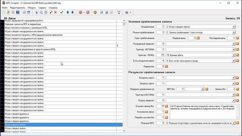Image resolution: width=242 pixels, height=136 pixels.
Task: Open dropdown arrow beside red target icon
Action: (x=84, y=12)
